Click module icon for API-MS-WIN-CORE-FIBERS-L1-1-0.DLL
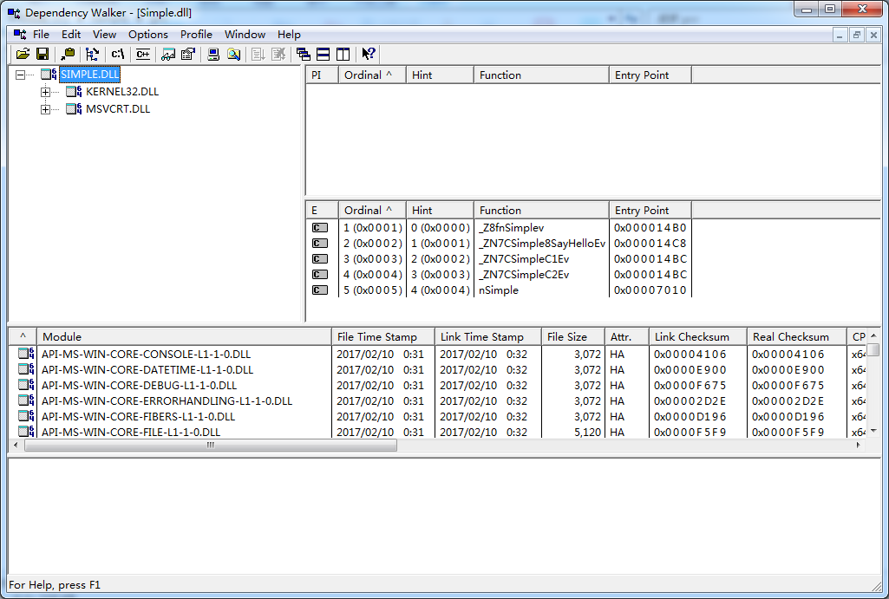Screen dimensions: 889x599 (26, 416)
